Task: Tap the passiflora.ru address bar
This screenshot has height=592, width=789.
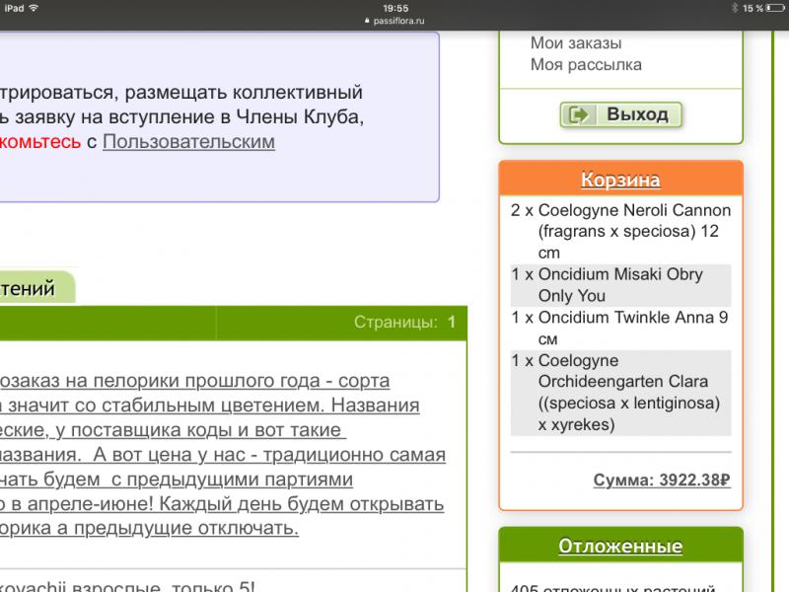Action: [x=394, y=20]
